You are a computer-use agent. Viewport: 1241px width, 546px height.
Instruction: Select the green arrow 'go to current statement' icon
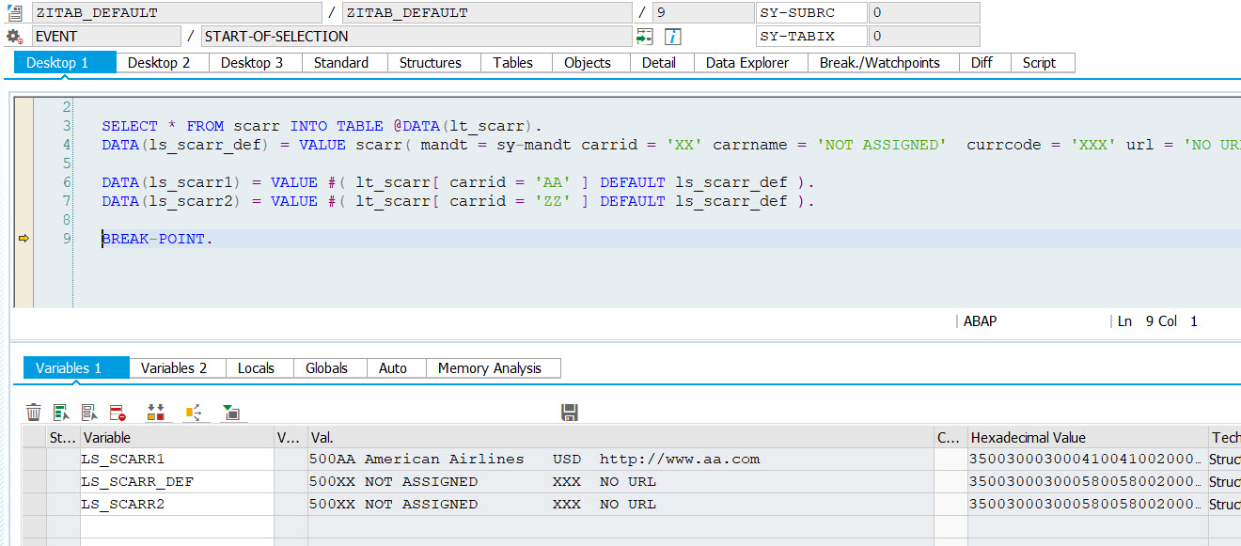tap(646, 36)
